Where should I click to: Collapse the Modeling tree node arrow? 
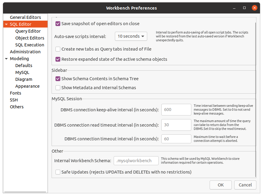point(6,59)
